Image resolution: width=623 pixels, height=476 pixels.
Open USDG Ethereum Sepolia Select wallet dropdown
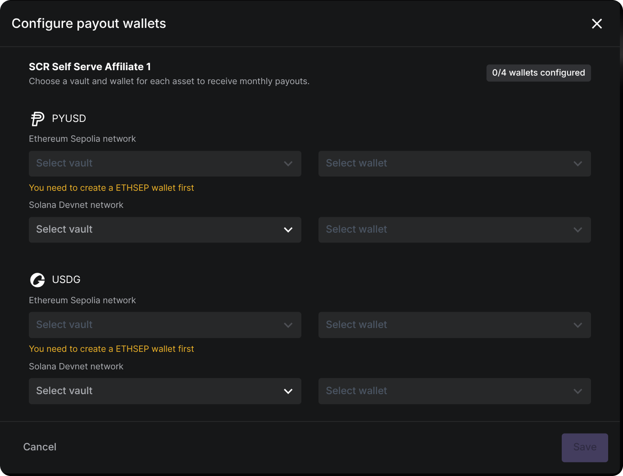(455, 325)
